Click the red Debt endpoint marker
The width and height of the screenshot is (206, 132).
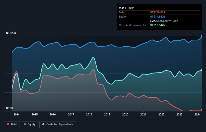tap(202, 110)
